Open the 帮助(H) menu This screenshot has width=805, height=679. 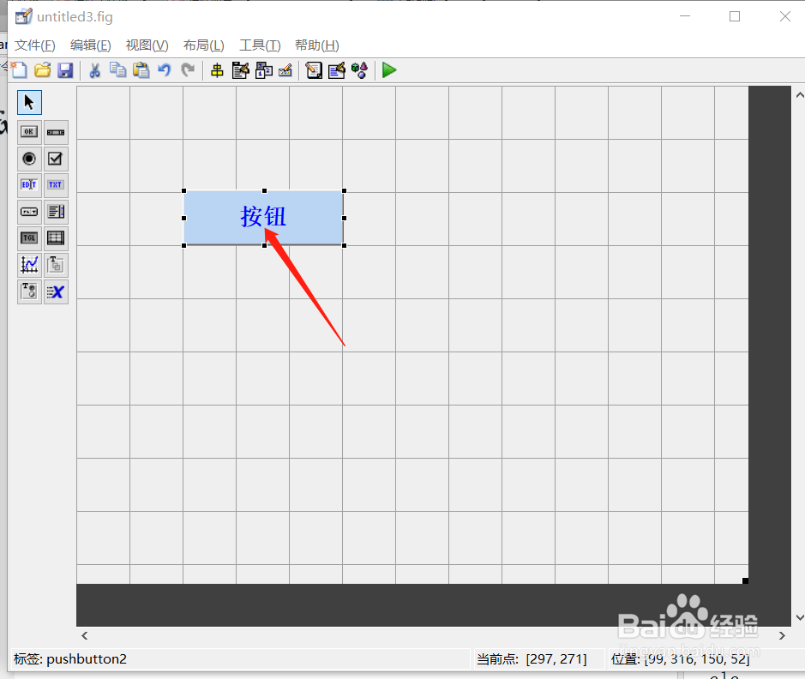(x=316, y=45)
